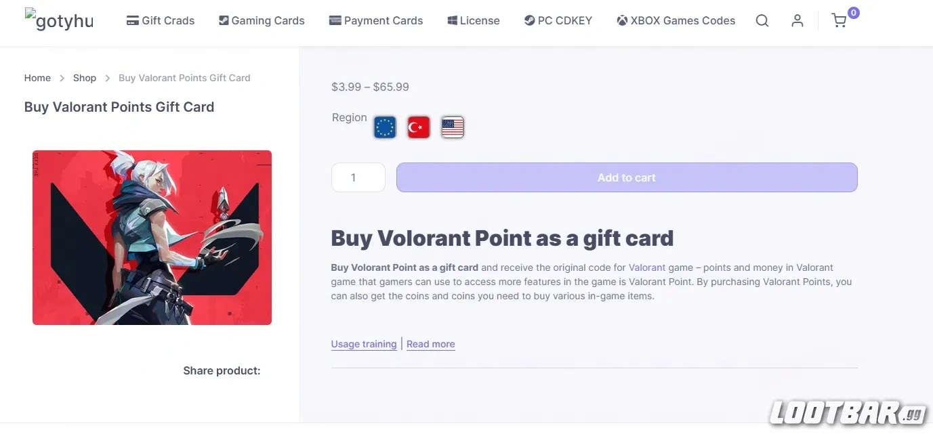Viewport: 933px width, 434px height.
Task: Open the Gaming Cards menu item
Action: pyautogui.click(x=261, y=20)
